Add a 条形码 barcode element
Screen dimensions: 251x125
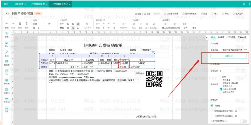tap(7, 100)
